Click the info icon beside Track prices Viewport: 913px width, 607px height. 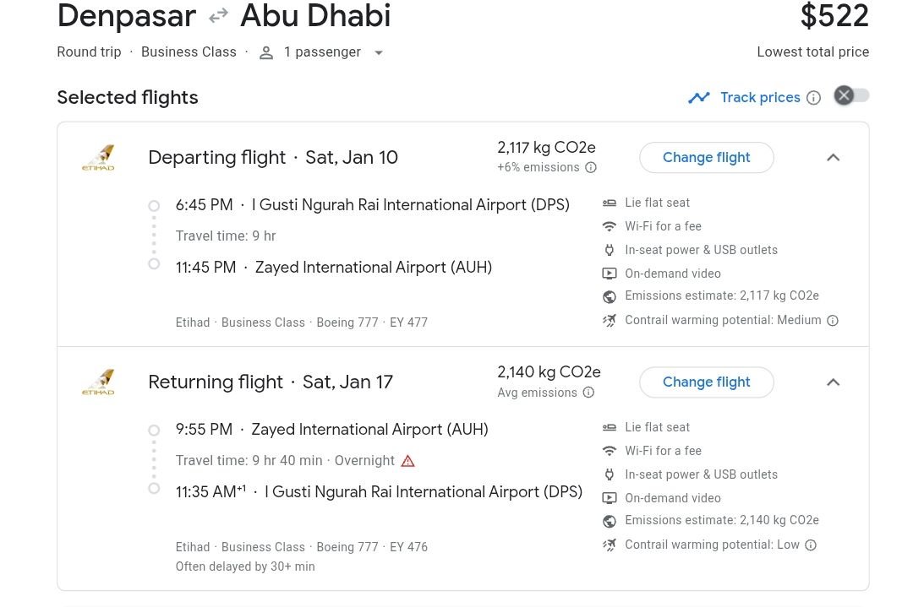813,97
